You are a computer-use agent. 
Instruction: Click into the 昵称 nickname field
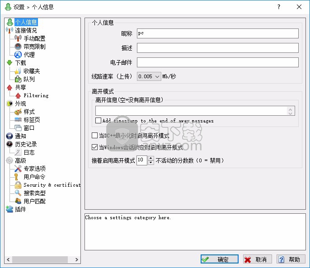[218, 33]
